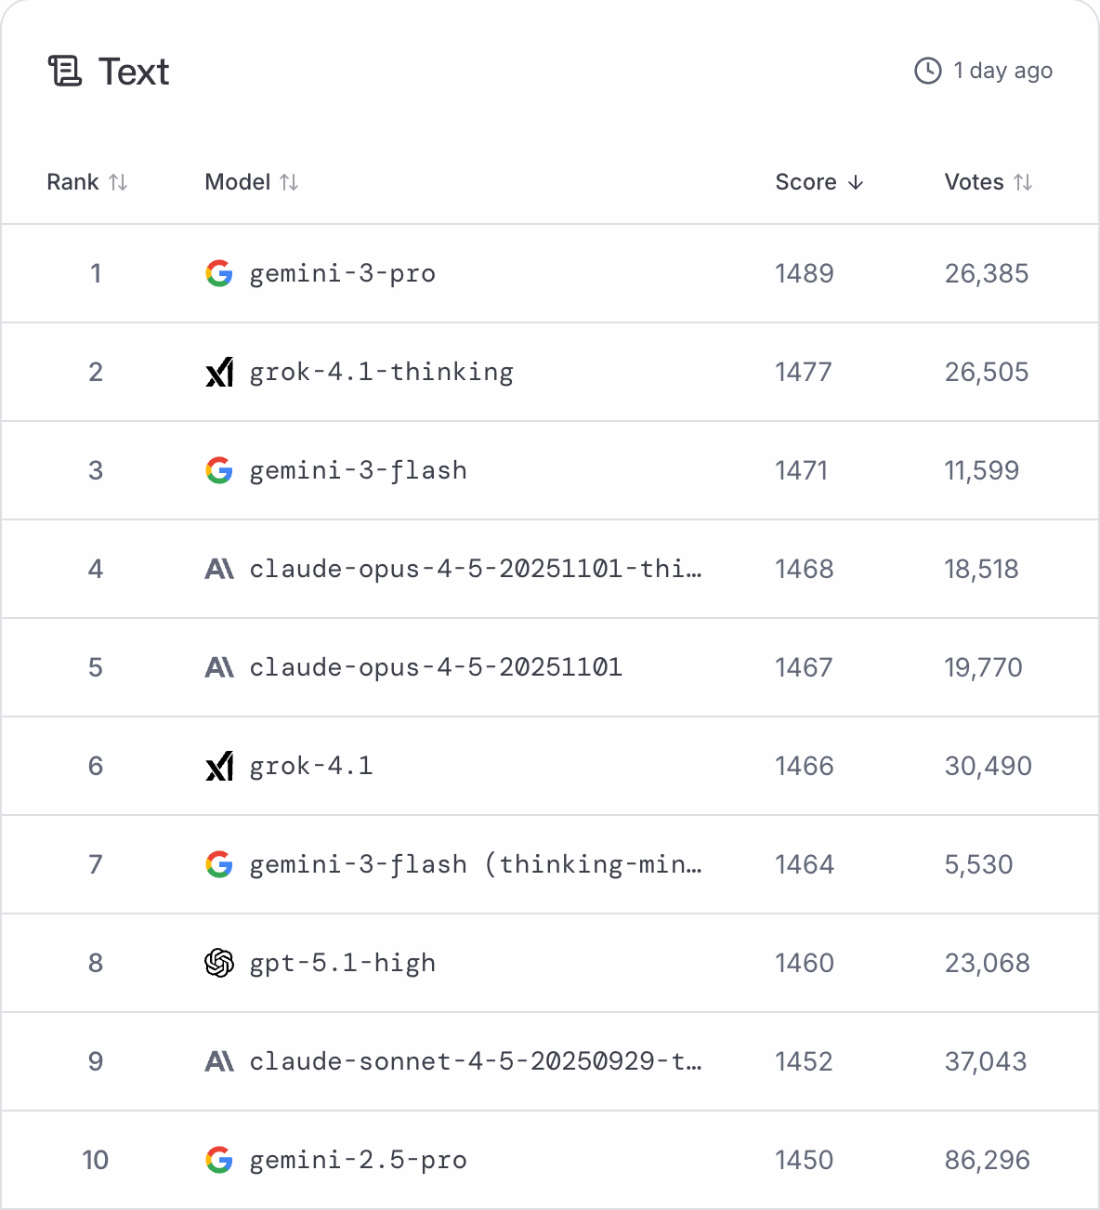Click the xAI icon in the grok-4.1 row
Viewport: 1100px width, 1210px height.
point(219,766)
